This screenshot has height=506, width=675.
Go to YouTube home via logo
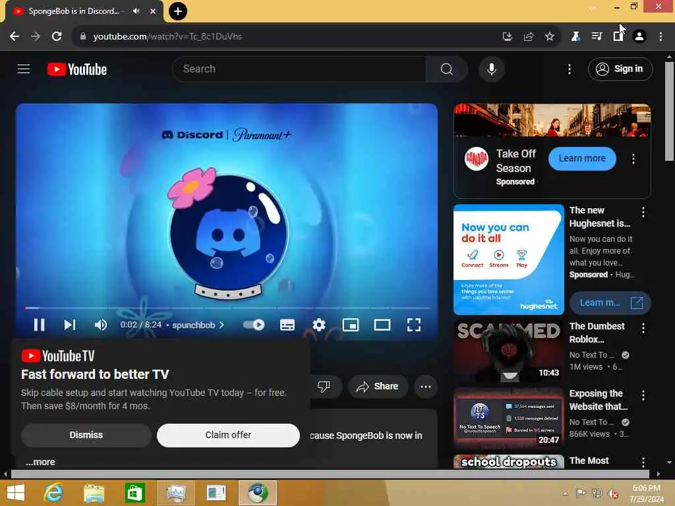point(77,69)
